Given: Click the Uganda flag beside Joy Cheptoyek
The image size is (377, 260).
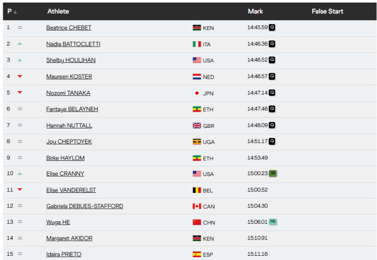Looking at the screenshot, I should (x=197, y=142).
